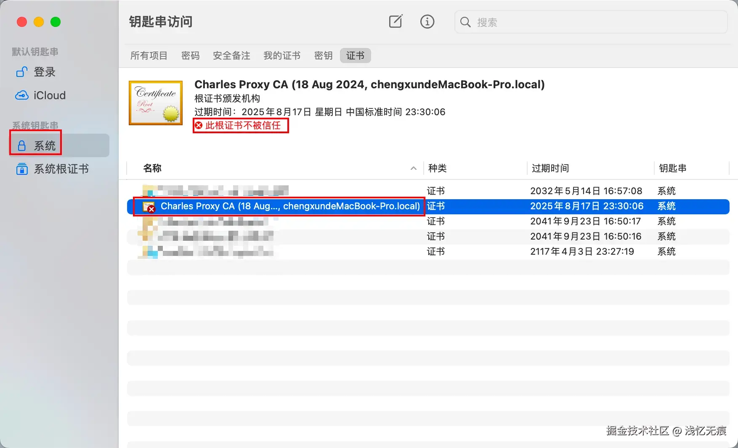Select the 系统根证书 keychain in sidebar
738x448 pixels.
point(59,169)
